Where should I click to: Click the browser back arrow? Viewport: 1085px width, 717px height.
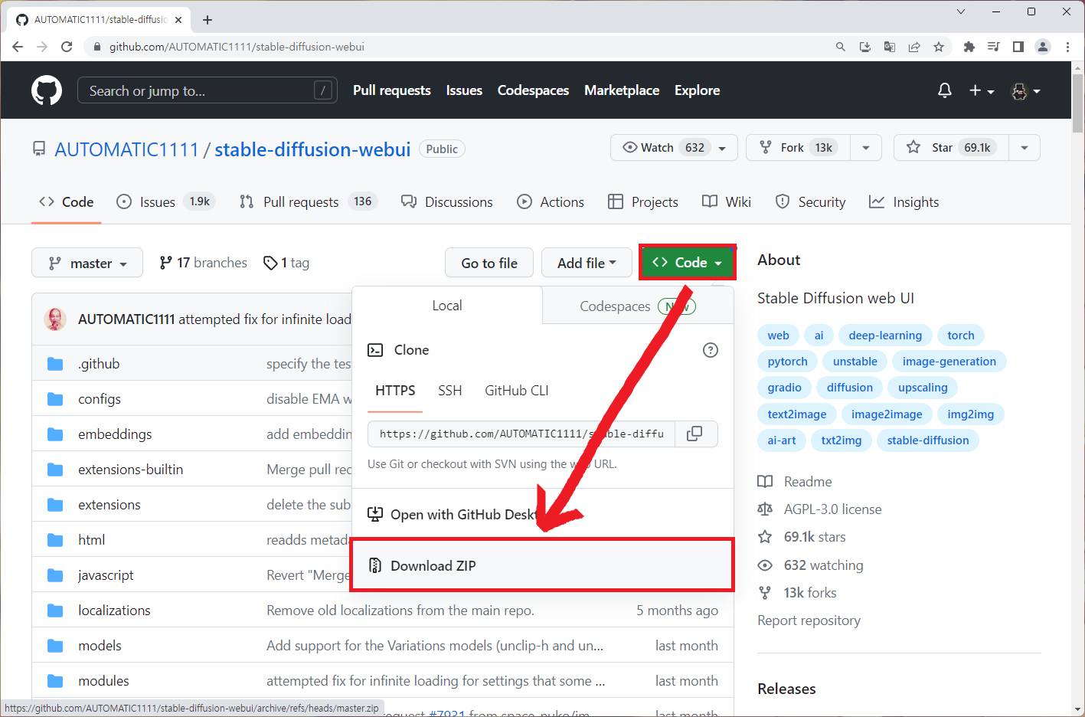pyautogui.click(x=18, y=47)
